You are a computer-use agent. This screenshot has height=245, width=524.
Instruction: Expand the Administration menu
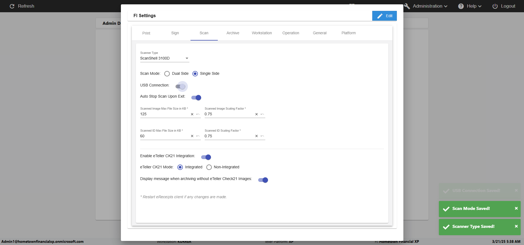(x=427, y=6)
